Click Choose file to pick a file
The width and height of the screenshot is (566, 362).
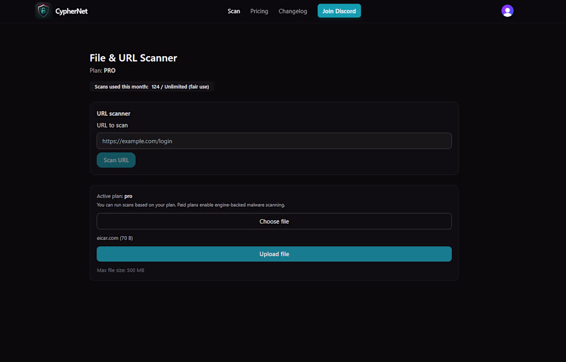point(274,221)
